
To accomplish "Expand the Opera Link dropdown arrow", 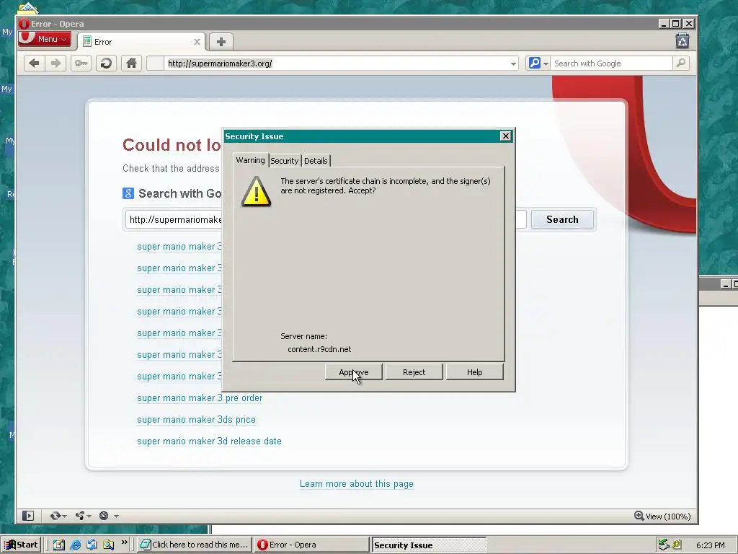I will (x=64, y=516).
